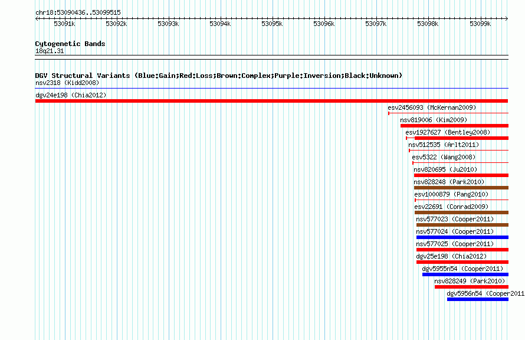Open variant esv2456093 (McKernan2009) label
This screenshot has height=340, width=525.
pyautogui.click(x=432, y=107)
